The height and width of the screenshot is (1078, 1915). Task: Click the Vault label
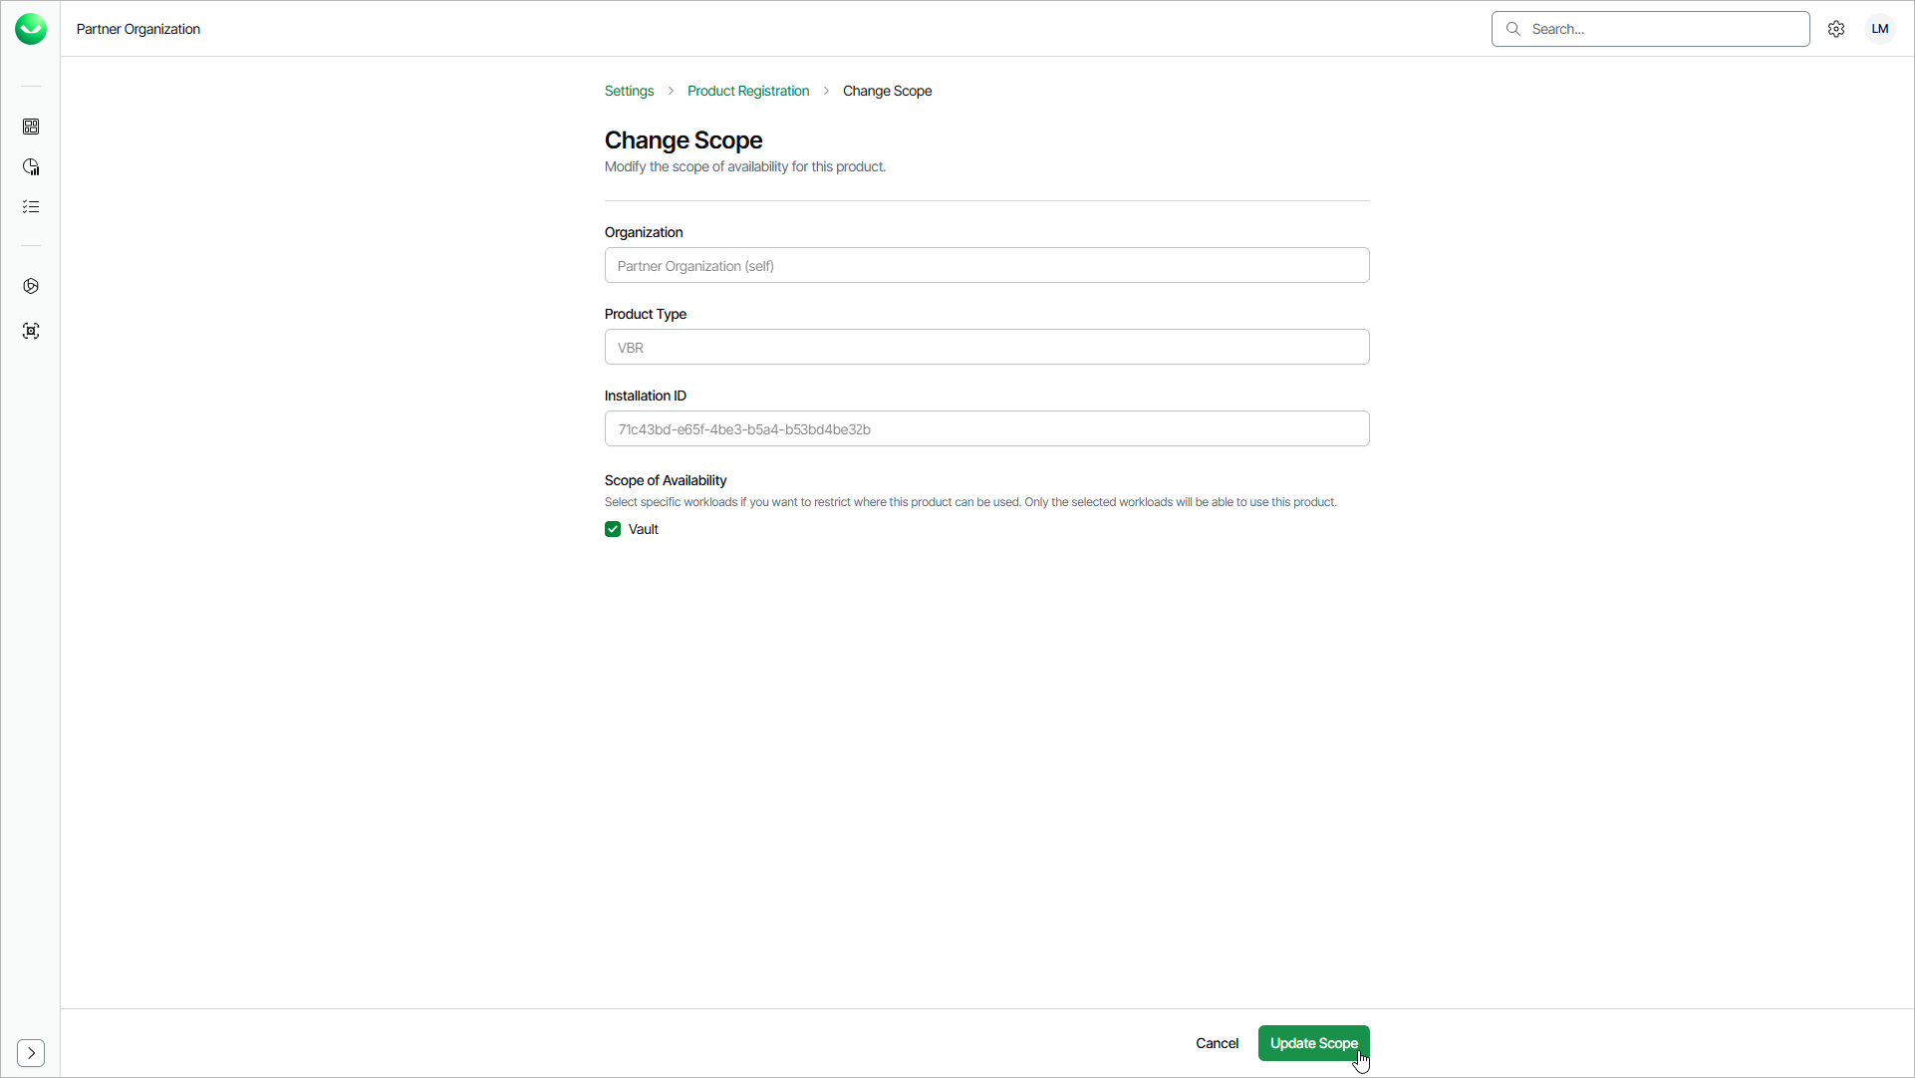pos(644,529)
